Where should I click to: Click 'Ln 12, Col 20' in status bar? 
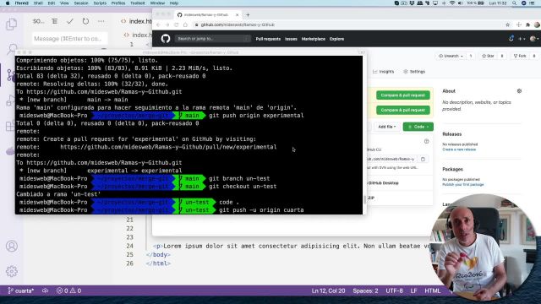coord(328,290)
